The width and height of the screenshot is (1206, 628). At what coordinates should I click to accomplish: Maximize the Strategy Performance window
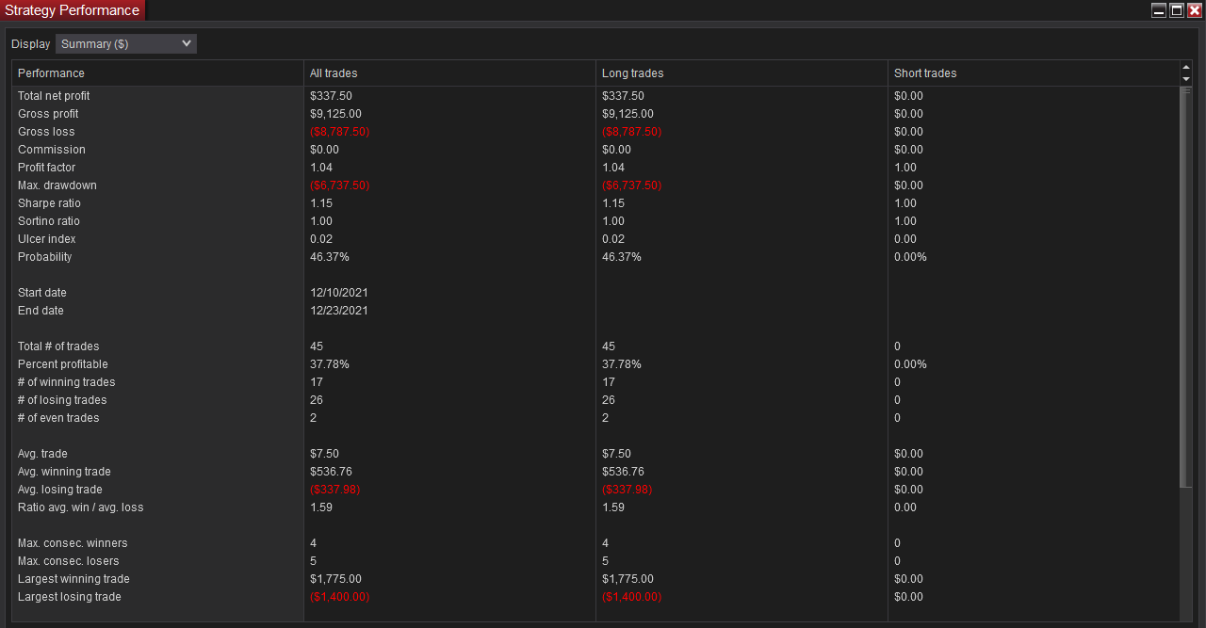(x=1177, y=10)
